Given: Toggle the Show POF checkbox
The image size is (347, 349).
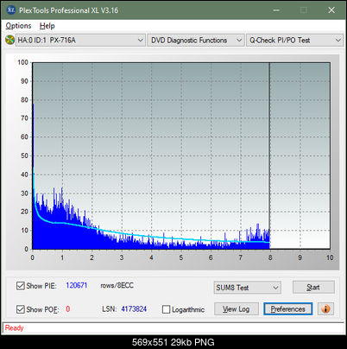Looking at the screenshot, I should tap(21, 309).
